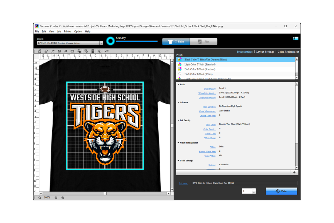Click the White (Base) link

(210, 138)
